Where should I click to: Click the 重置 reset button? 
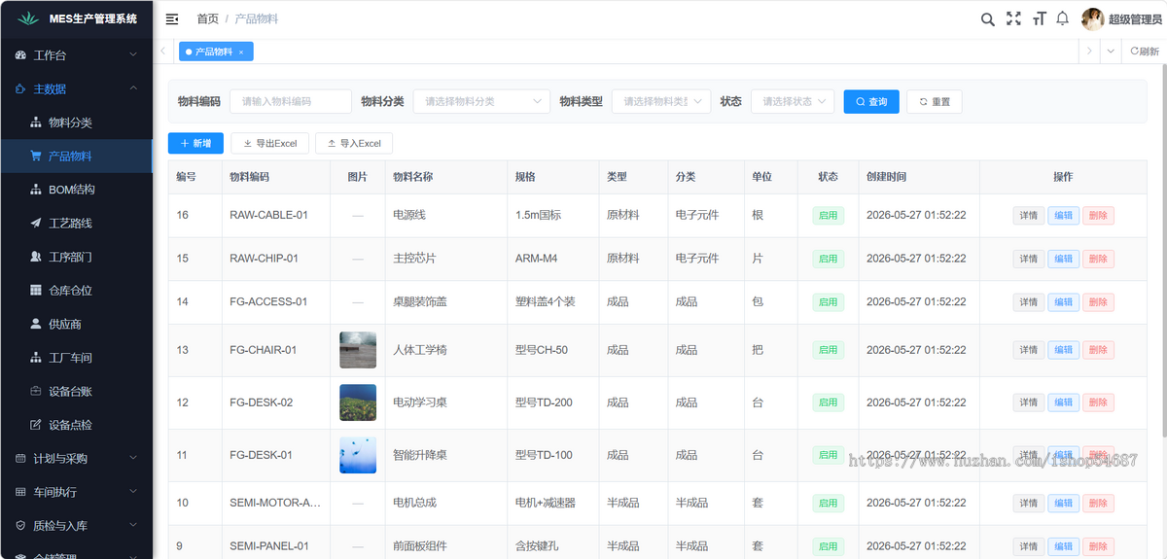(x=935, y=101)
